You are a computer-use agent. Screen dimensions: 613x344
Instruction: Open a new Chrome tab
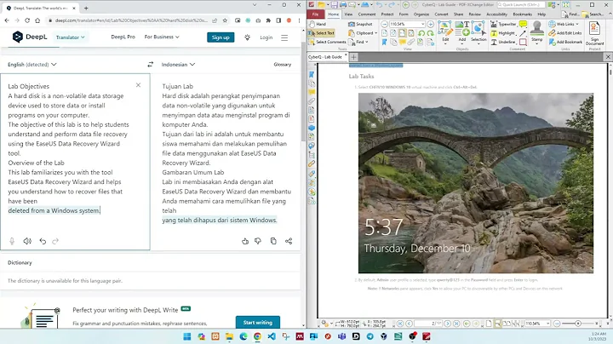(86, 8)
